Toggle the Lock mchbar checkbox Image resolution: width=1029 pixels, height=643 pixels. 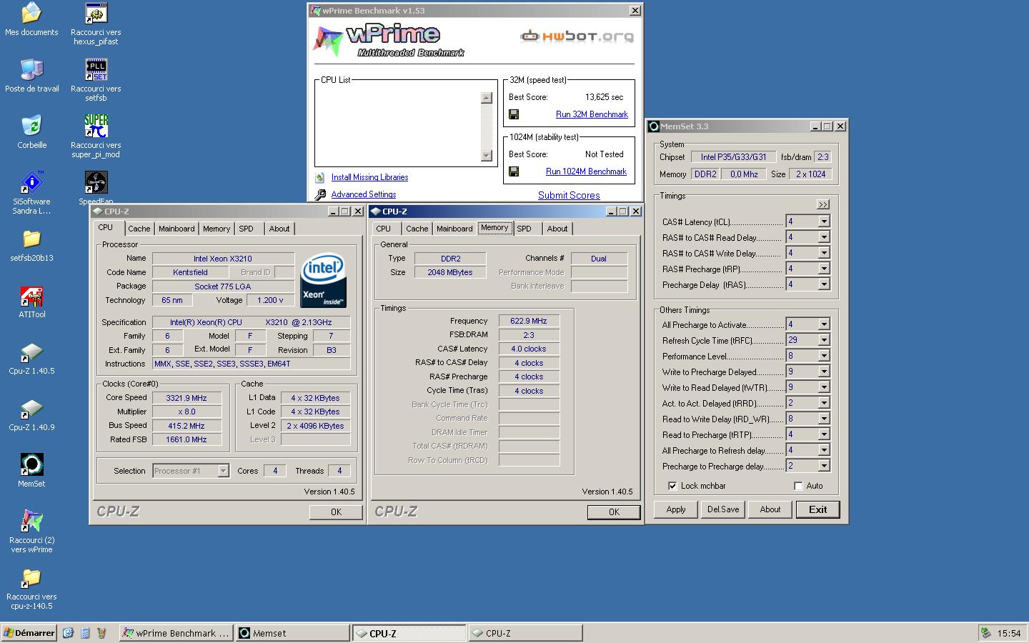click(x=672, y=486)
